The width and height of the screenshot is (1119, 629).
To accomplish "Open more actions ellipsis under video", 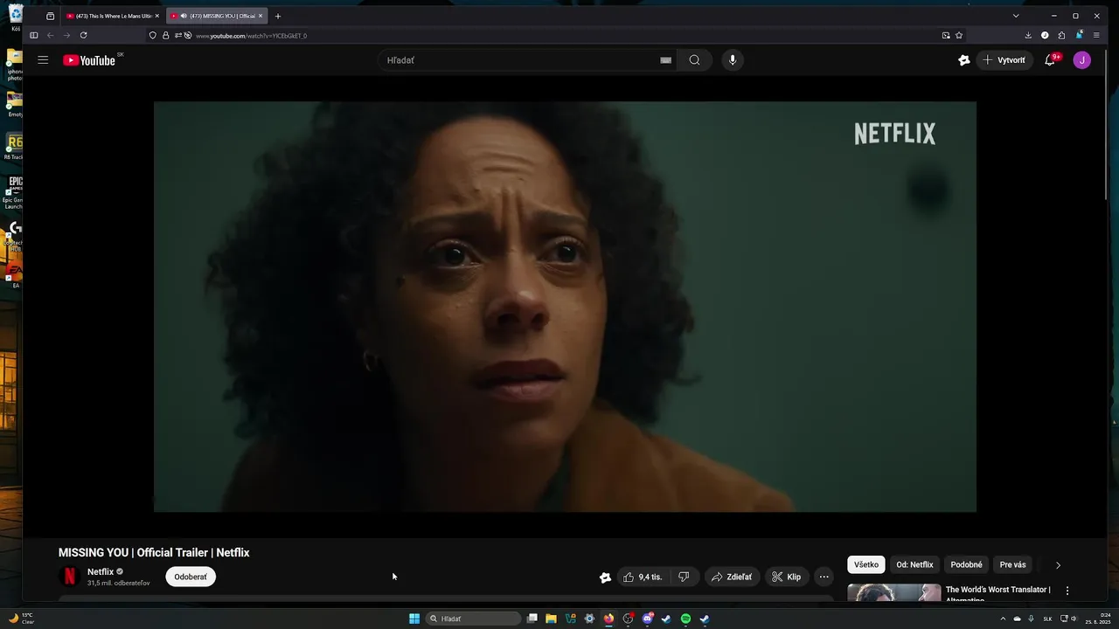I will pos(824,577).
